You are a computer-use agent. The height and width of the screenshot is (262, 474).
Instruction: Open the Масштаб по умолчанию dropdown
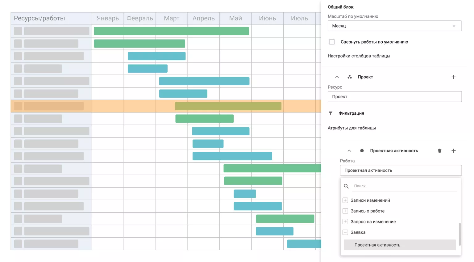(x=394, y=26)
